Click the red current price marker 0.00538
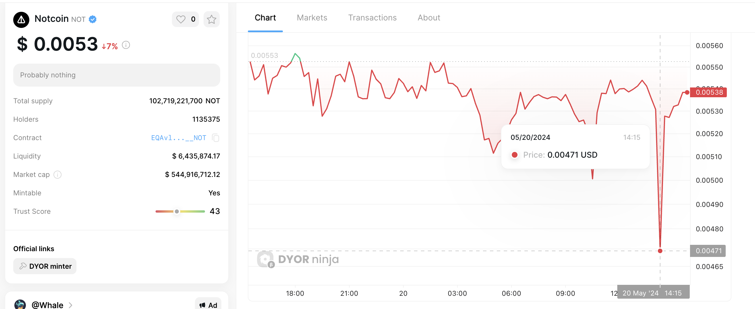 708,92
